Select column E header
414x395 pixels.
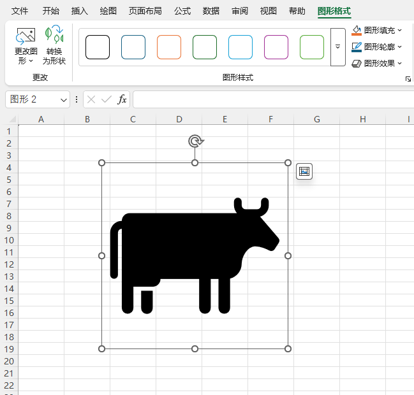coord(225,119)
